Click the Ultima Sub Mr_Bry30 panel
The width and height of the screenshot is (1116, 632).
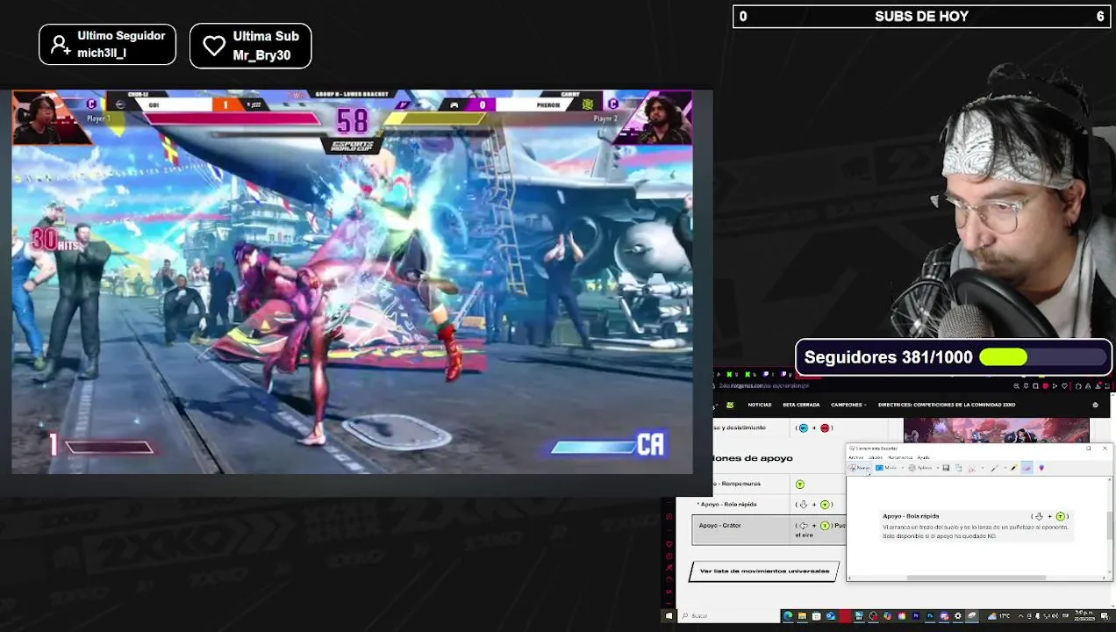[250, 46]
